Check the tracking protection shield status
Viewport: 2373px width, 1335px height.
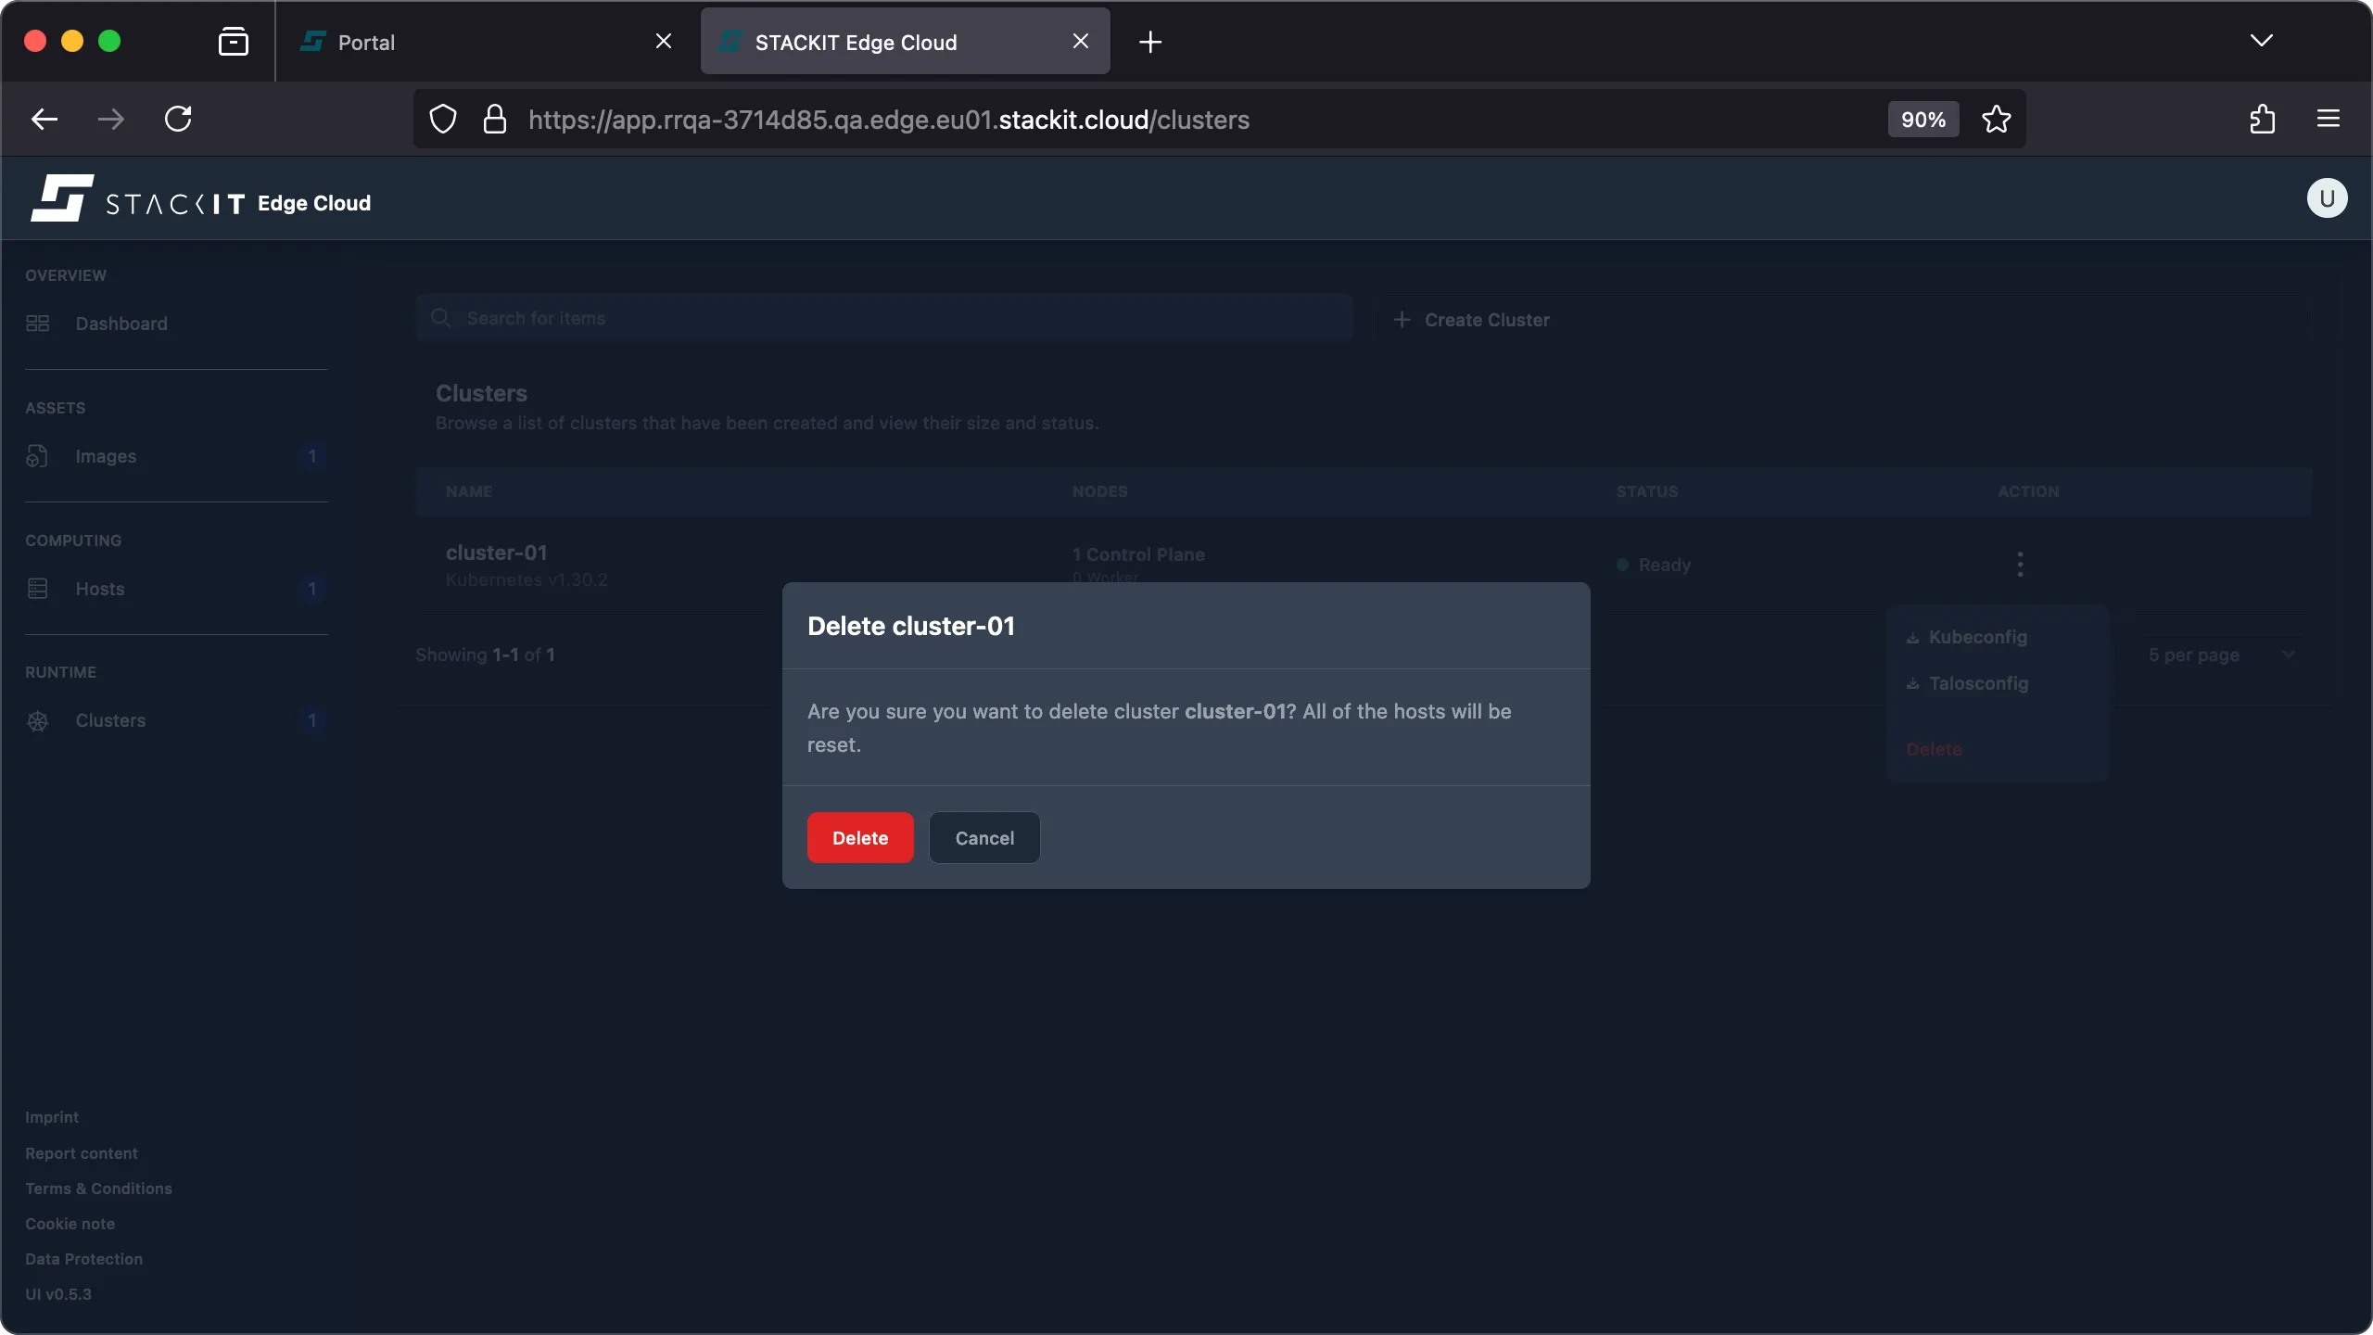pyautogui.click(x=442, y=119)
